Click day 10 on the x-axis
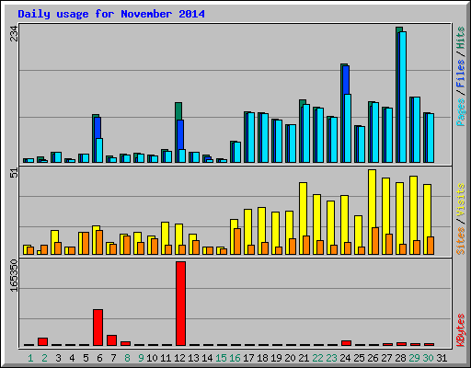The height and width of the screenshot is (368, 471). 152,358
